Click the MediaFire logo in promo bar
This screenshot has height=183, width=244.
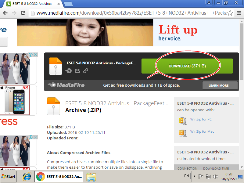click(x=66, y=85)
